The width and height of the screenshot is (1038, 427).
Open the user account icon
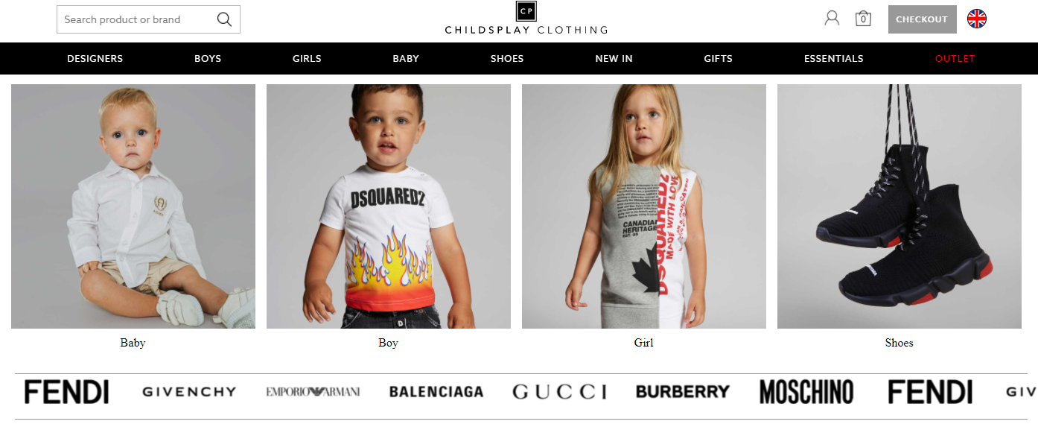tap(832, 19)
